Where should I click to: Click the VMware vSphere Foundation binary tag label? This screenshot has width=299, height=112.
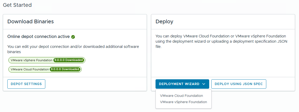click(x=31, y=60)
